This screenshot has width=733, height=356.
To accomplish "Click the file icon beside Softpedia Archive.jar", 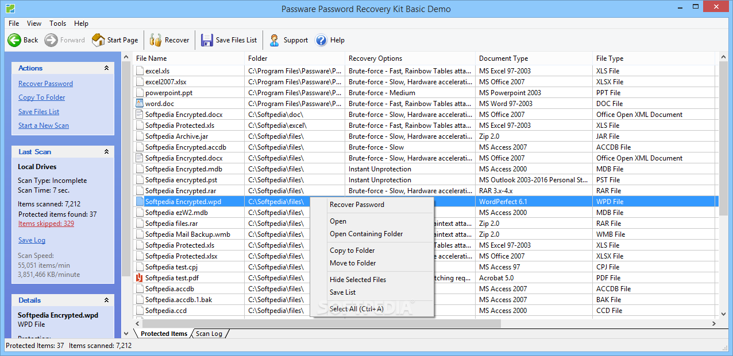I will pos(139,136).
